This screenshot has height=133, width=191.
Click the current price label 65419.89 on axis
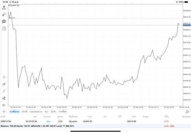click(x=187, y=25)
